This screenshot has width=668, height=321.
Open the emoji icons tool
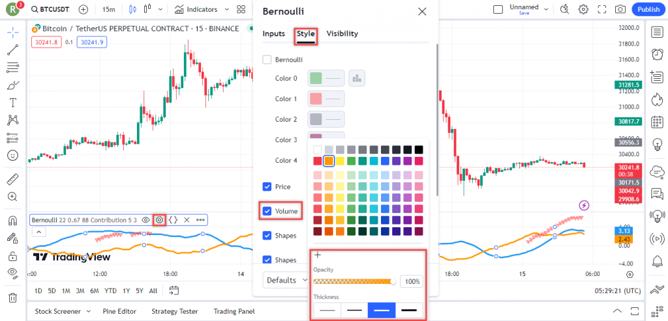13,156
